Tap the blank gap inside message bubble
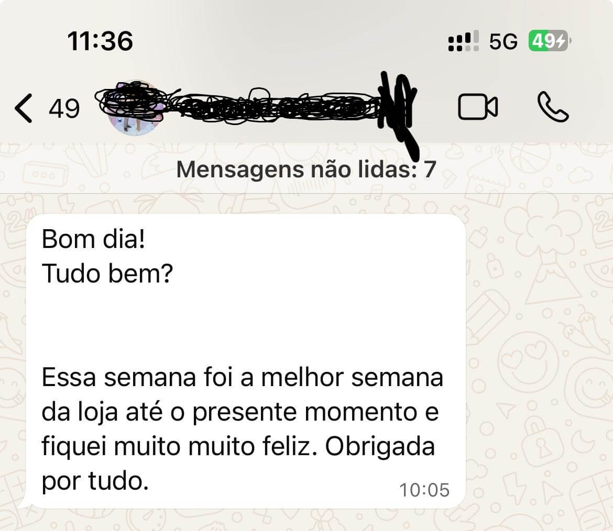This screenshot has width=613, height=531. (246, 325)
